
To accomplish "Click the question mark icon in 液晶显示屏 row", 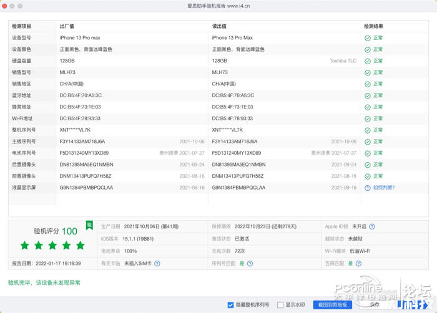I will coord(368,188).
